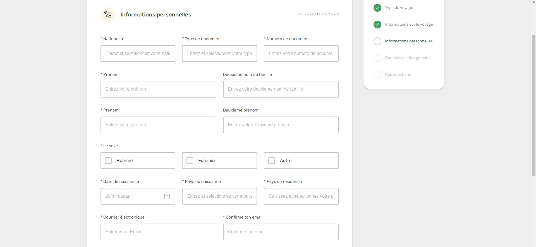Open the Type de document dropdown
The height and width of the screenshot is (247, 536).
point(219,54)
